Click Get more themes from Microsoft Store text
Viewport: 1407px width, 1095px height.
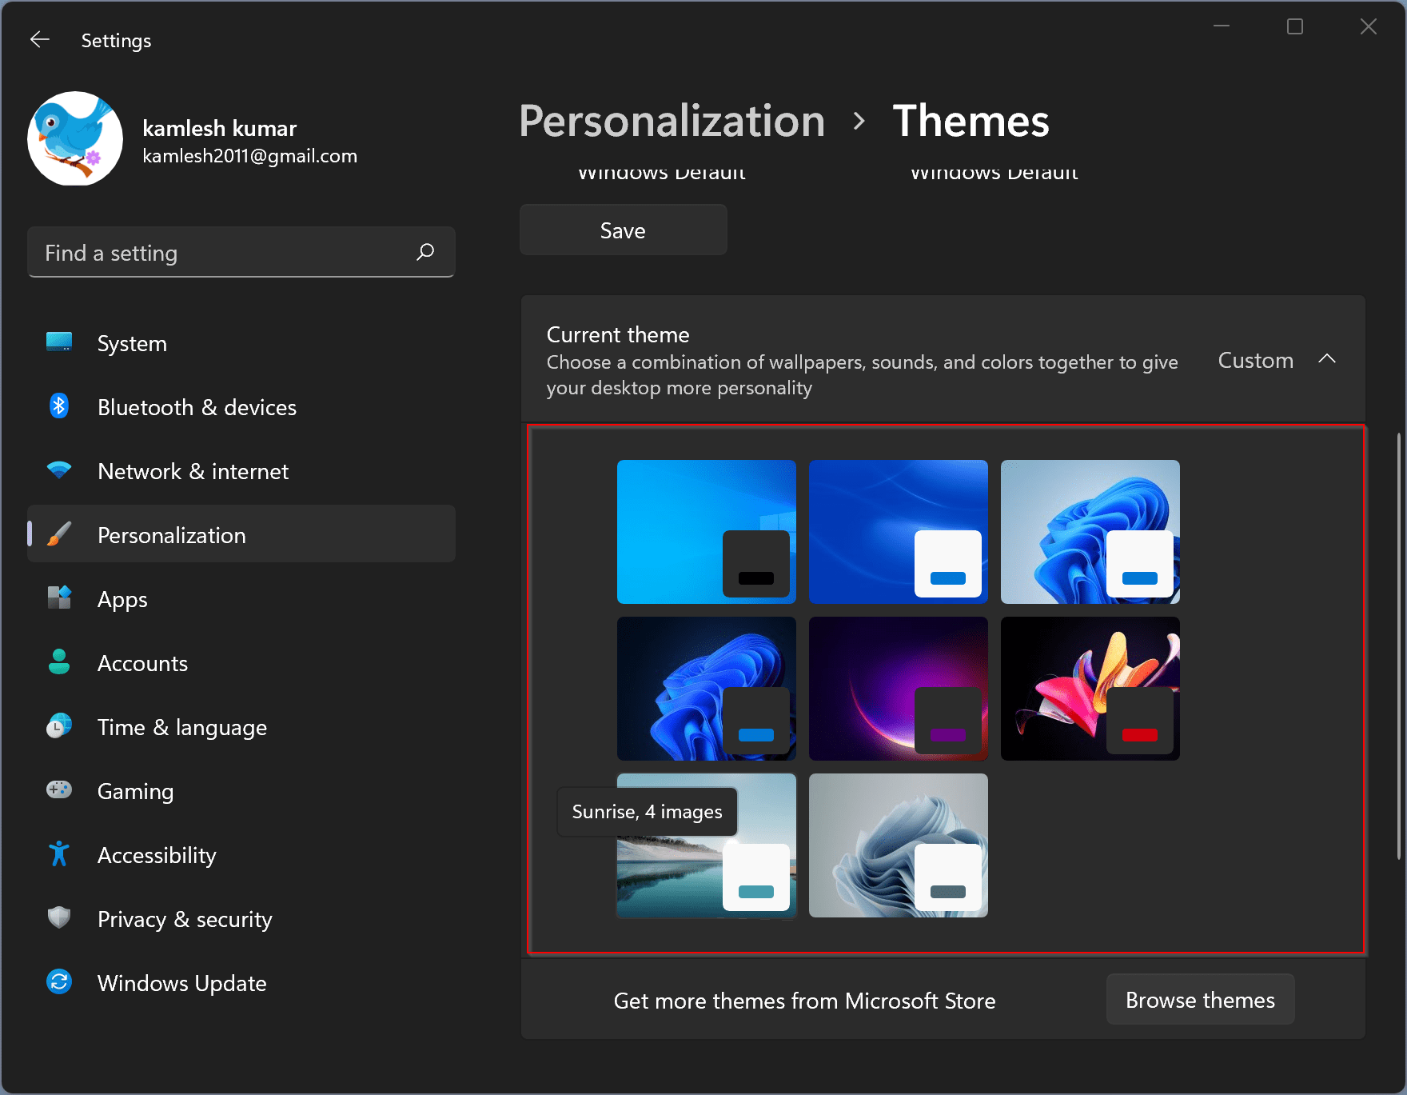pos(805,1001)
